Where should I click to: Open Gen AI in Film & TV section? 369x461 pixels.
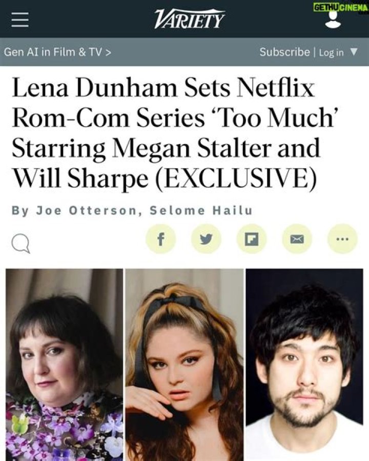(57, 52)
